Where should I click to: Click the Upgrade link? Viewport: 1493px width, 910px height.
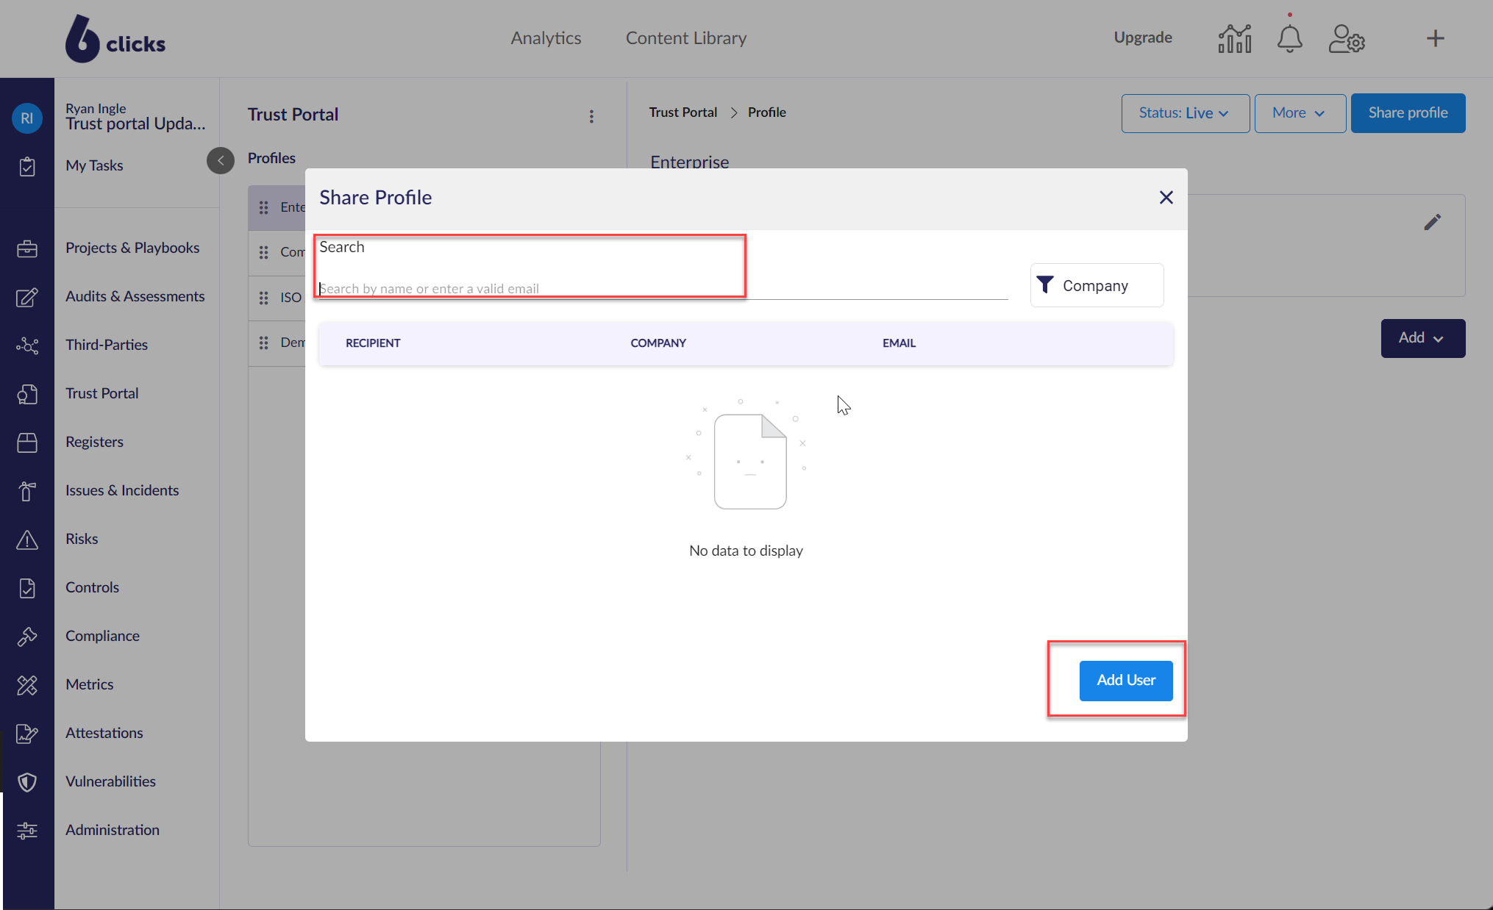(x=1142, y=37)
